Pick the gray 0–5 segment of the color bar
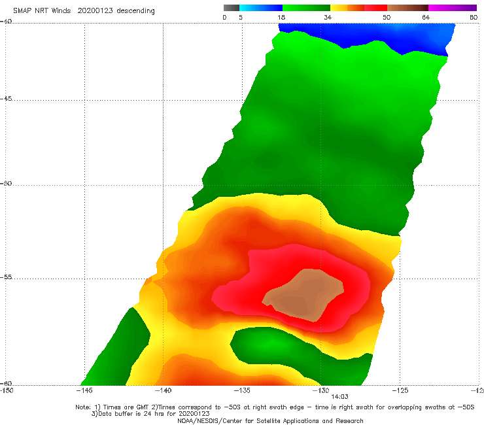The width and height of the screenshot is (484, 425). (x=231, y=8)
